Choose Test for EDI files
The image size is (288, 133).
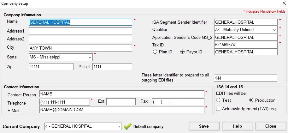coord(218,100)
